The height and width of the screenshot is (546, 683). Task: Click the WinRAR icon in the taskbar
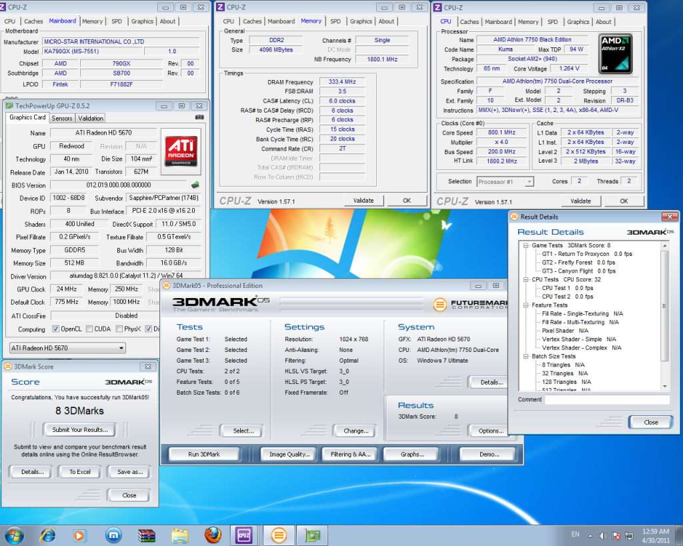pyautogui.click(x=147, y=535)
